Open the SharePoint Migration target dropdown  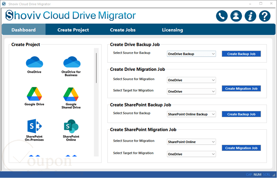(x=191, y=154)
